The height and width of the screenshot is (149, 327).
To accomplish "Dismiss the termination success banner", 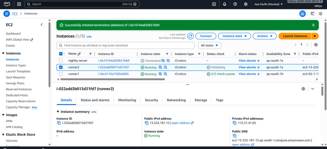I will pyautogui.click(x=313, y=25).
